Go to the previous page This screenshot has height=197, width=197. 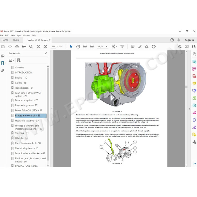[39, 47]
